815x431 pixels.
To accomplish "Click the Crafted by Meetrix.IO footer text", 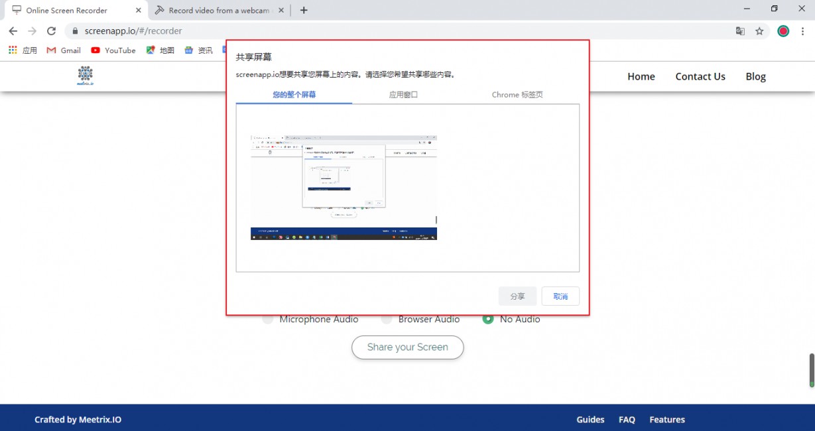I will pyautogui.click(x=78, y=420).
